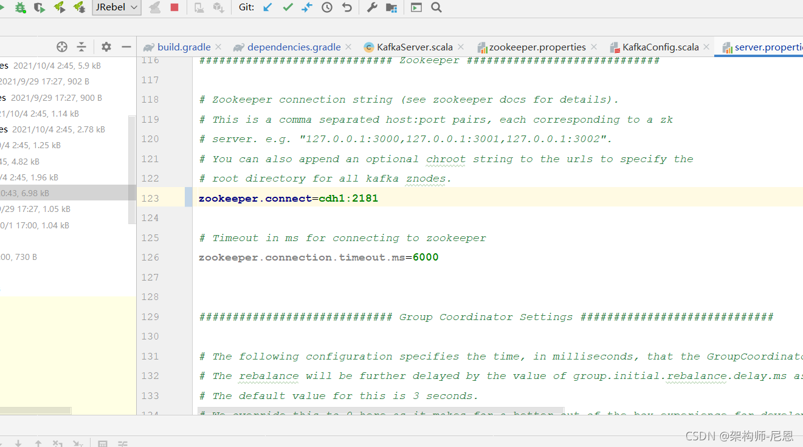Click the word znodes in comment
Screen dimensions: 803x447
[426, 179]
